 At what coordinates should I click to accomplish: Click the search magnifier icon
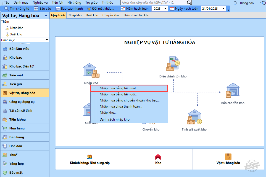pyautogui.click(x=189, y=3)
